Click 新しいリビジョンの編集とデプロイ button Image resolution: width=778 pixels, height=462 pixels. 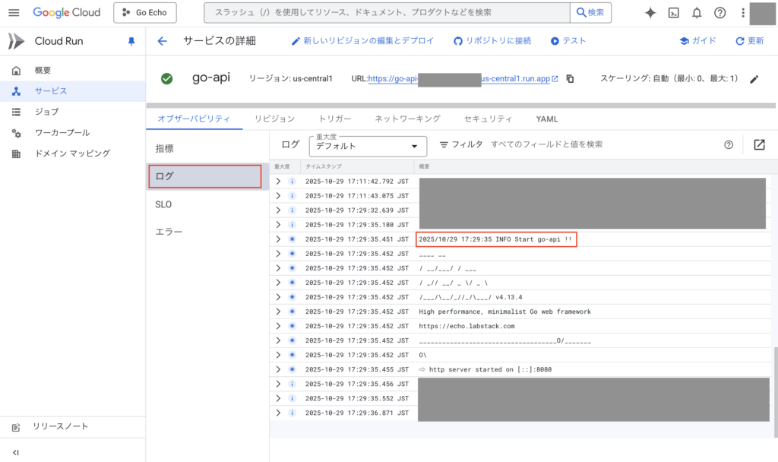(x=362, y=41)
